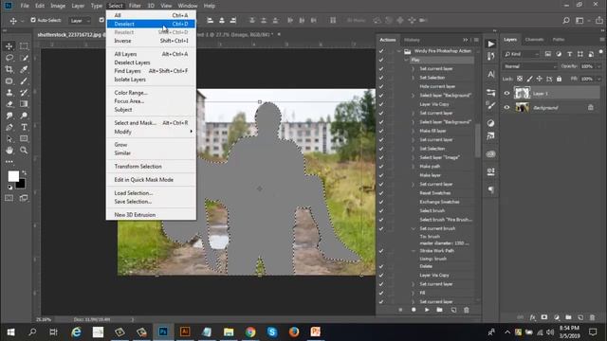Select the Gradient tool
Image resolution: width=607 pixels, height=341 pixels.
point(24,104)
